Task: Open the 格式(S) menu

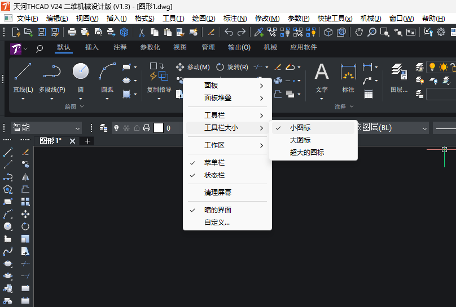Action: pyautogui.click(x=144, y=19)
